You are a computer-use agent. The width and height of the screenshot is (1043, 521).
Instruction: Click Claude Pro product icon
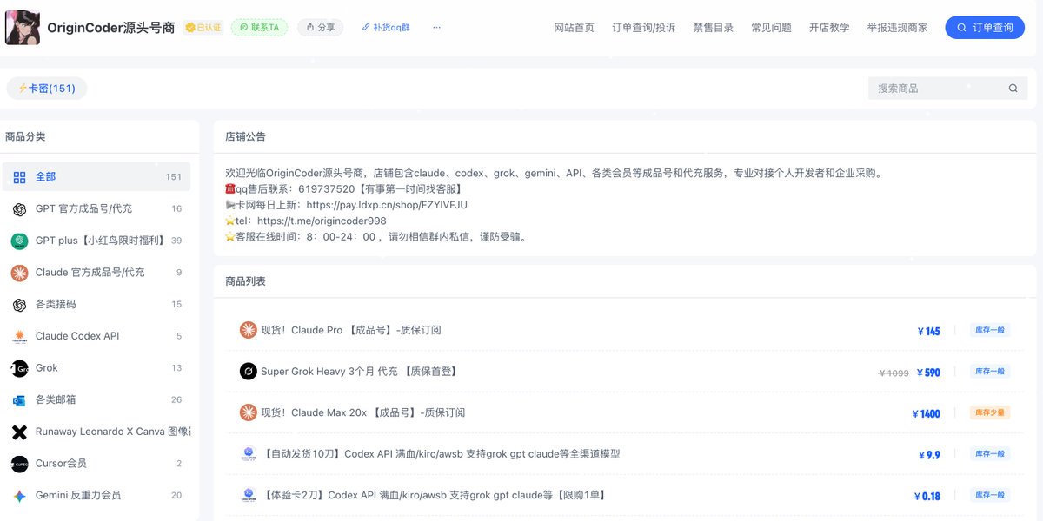(249, 330)
